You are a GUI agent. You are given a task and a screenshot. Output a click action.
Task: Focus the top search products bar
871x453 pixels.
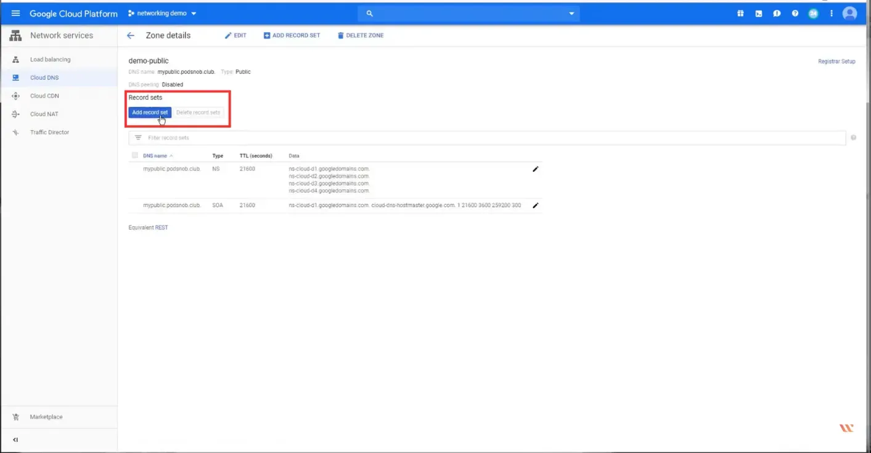[x=468, y=14]
